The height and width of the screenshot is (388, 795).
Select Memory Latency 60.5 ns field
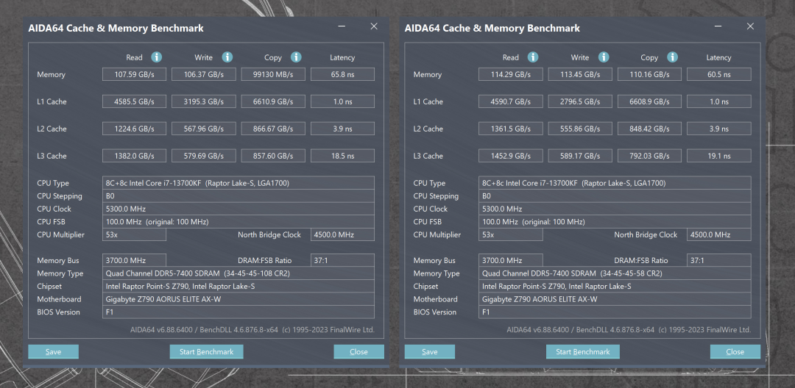point(718,74)
